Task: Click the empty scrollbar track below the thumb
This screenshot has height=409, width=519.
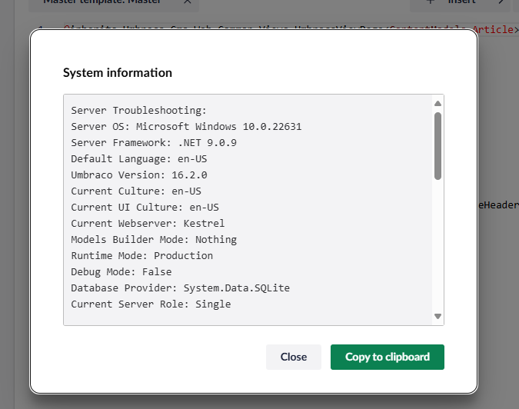Action: click(437, 246)
